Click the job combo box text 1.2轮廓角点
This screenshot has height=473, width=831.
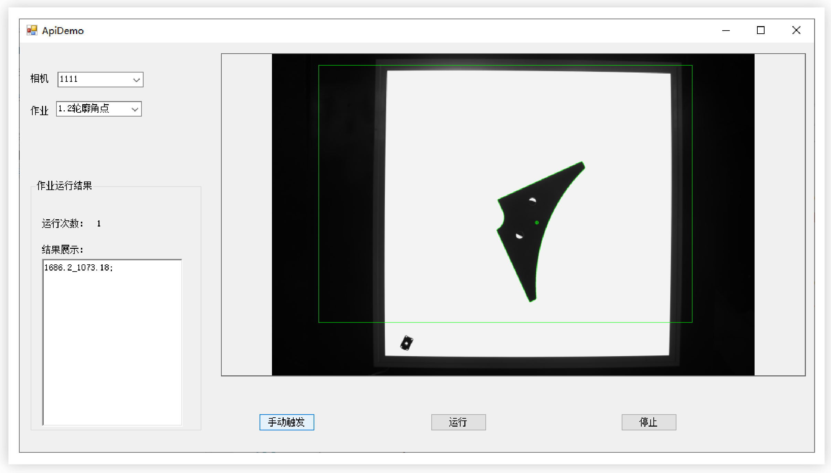[84, 109]
